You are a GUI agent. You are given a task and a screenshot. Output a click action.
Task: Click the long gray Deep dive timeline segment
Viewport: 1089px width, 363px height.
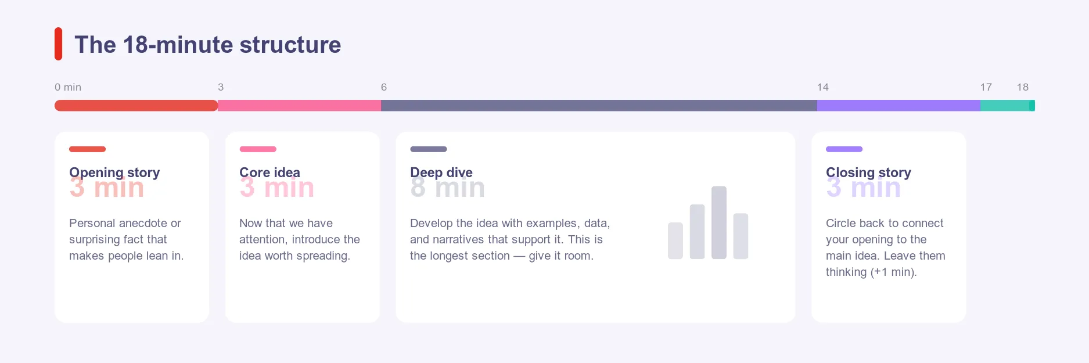pos(599,106)
